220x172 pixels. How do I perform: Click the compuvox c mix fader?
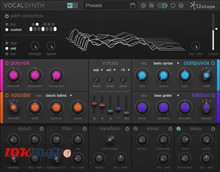click(110, 111)
